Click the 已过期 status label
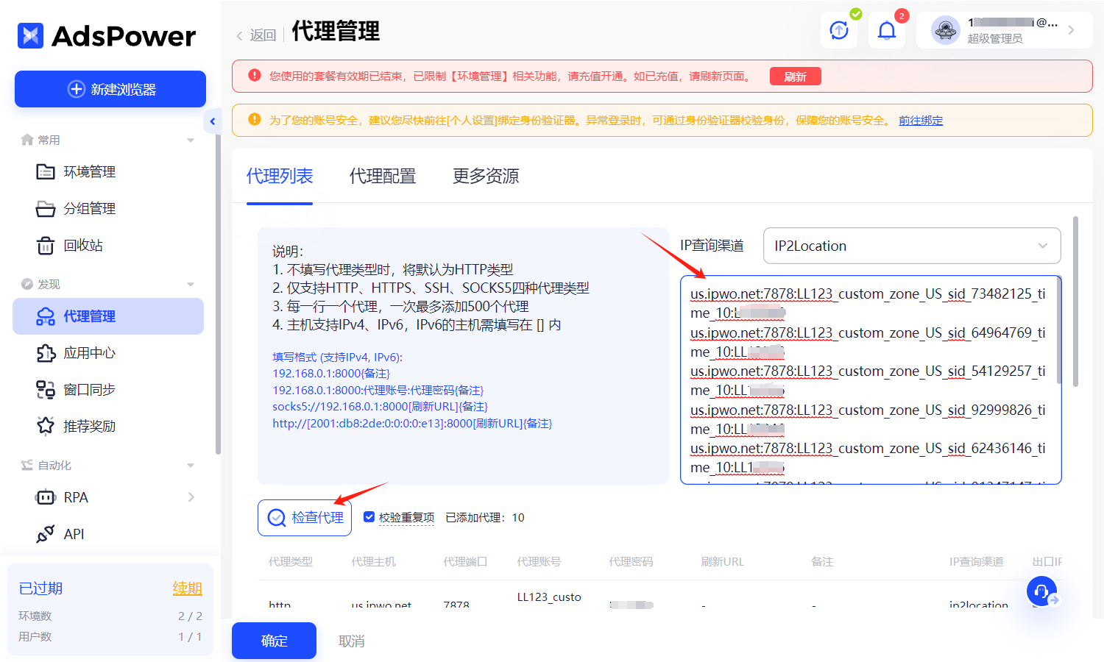1104x662 pixels. [40, 588]
